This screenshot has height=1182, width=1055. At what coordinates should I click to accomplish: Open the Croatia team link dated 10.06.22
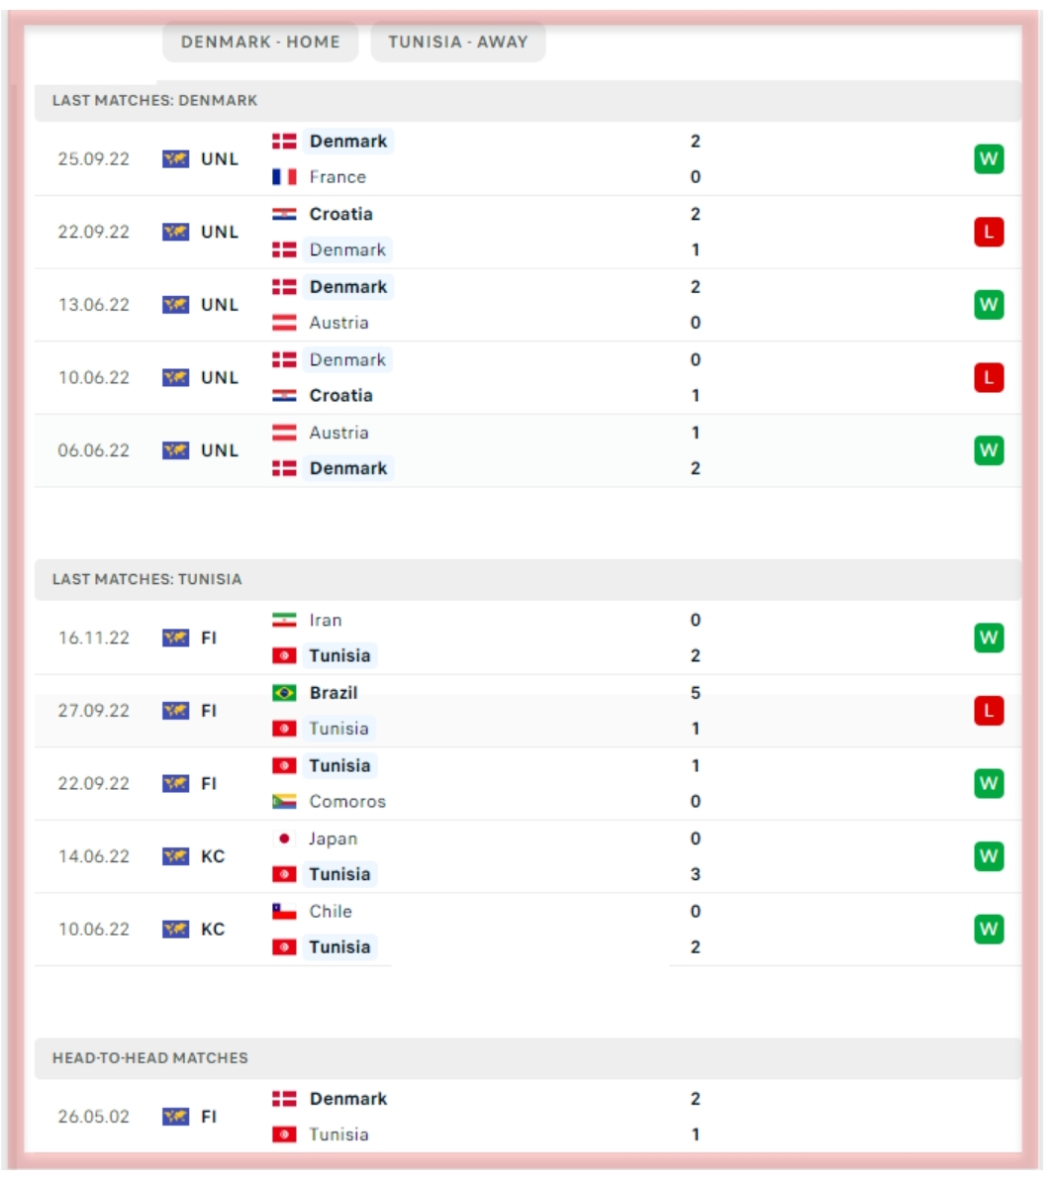[340, 396]
